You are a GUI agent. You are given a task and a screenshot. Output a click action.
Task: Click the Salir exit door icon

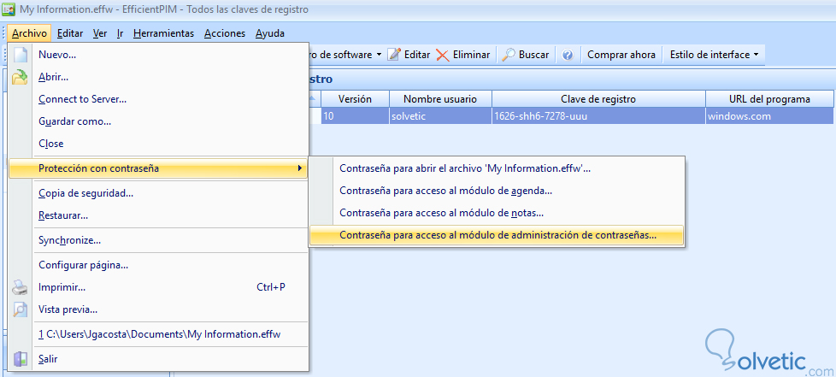coord(21,359)
